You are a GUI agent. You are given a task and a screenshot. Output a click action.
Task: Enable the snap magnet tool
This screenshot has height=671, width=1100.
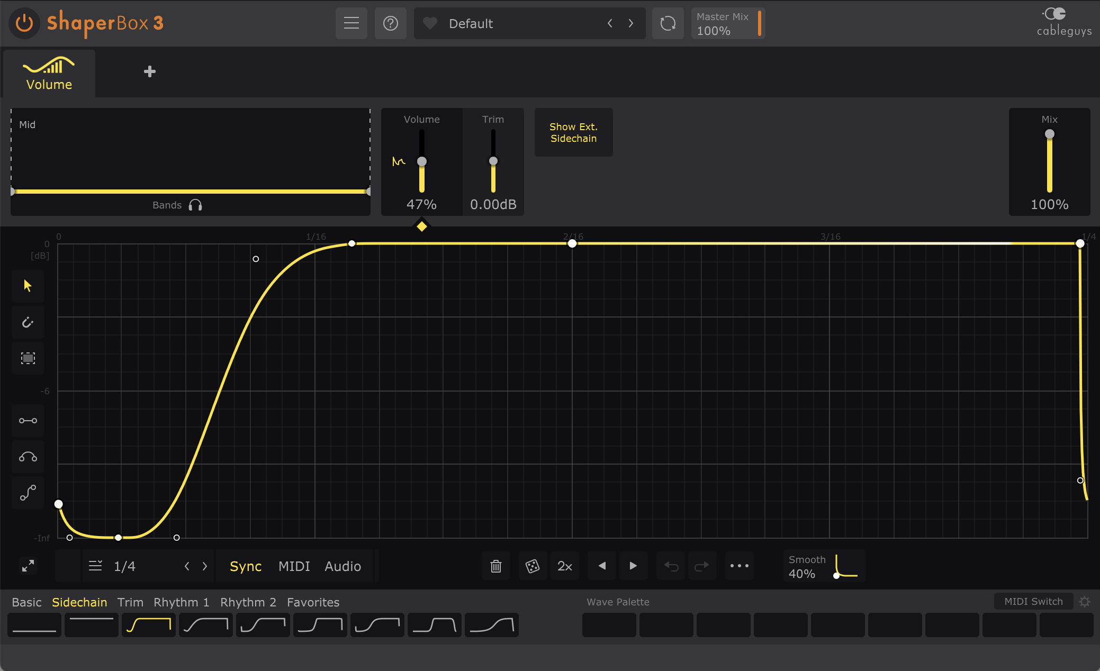(28, 322)
